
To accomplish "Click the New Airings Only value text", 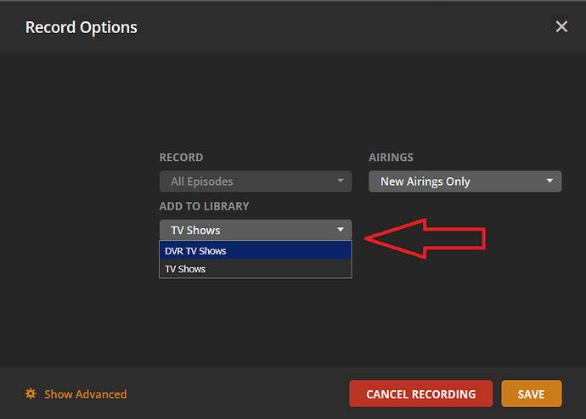I will click(x=425, y=182).
